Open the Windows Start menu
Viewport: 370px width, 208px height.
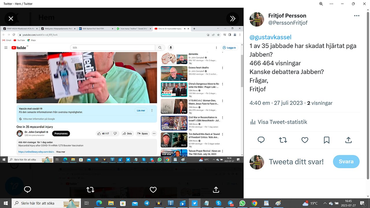tap(6, 203)
